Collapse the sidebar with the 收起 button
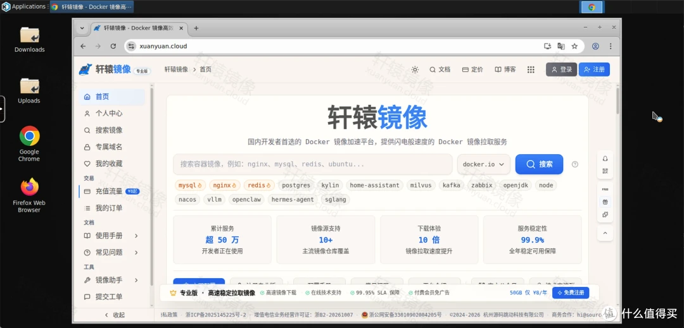This screenshot has height=328, width=684. coord(115,315)
